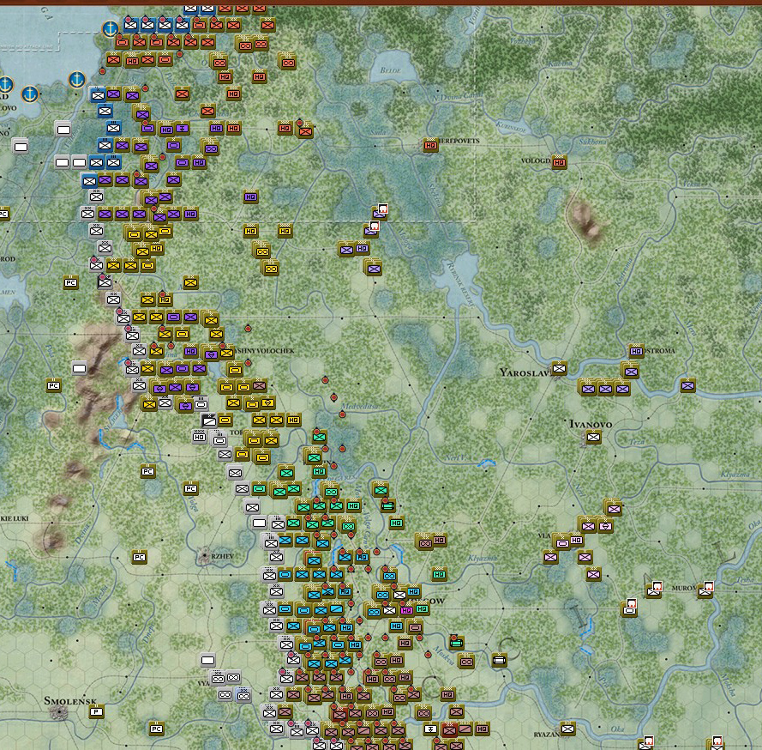Screen dimensions: 762x750
Task: Select the red HQ counter near Vologda
Action: pos(558,160)
